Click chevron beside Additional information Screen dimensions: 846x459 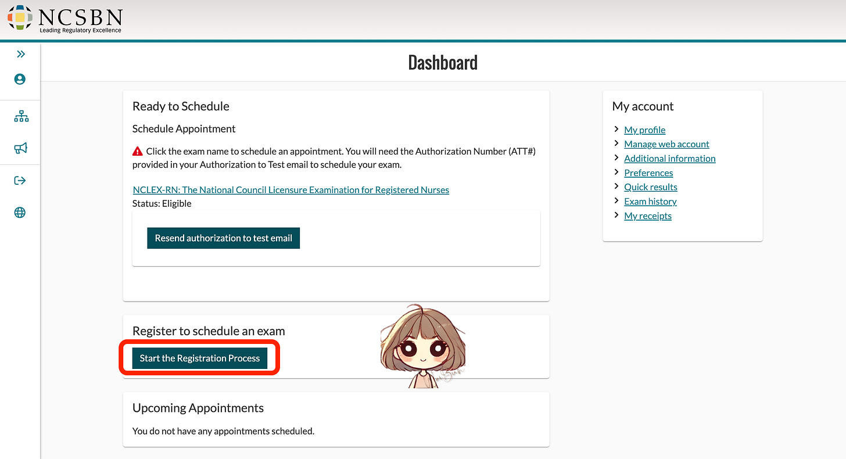[616, 157]
